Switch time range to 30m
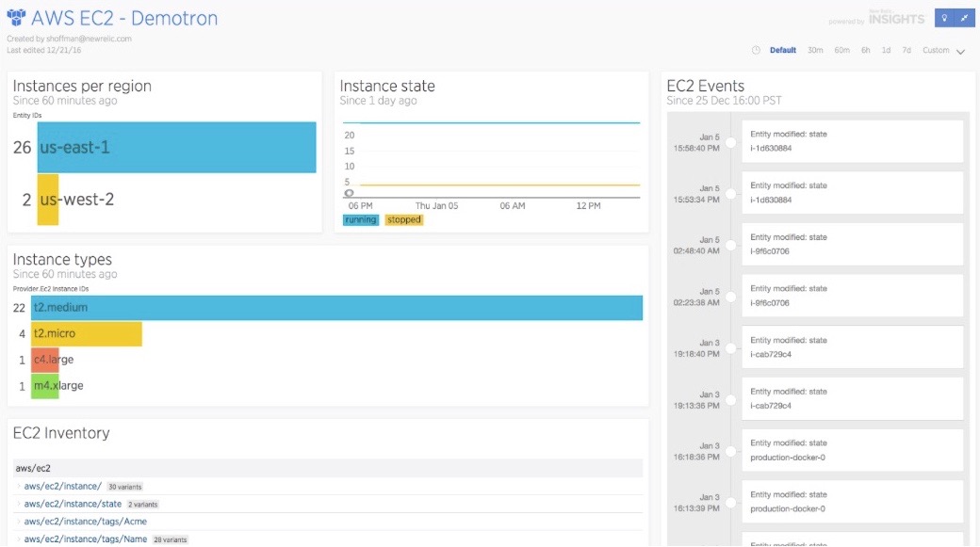980x547 pixels. click(815, 50)
